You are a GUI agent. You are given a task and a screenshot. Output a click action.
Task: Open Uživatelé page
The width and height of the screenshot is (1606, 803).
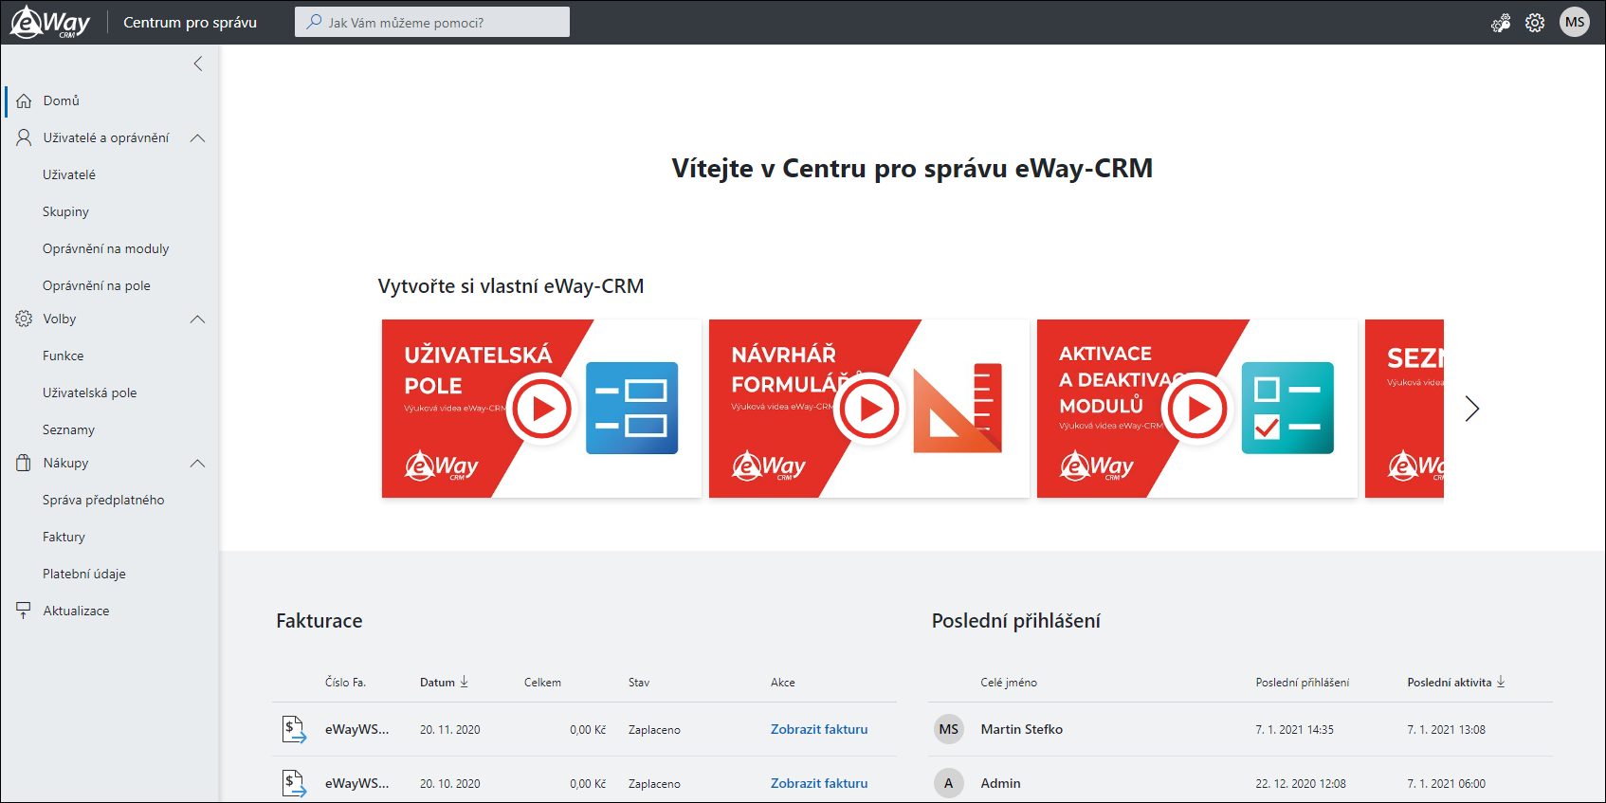(x=69, y=174)
